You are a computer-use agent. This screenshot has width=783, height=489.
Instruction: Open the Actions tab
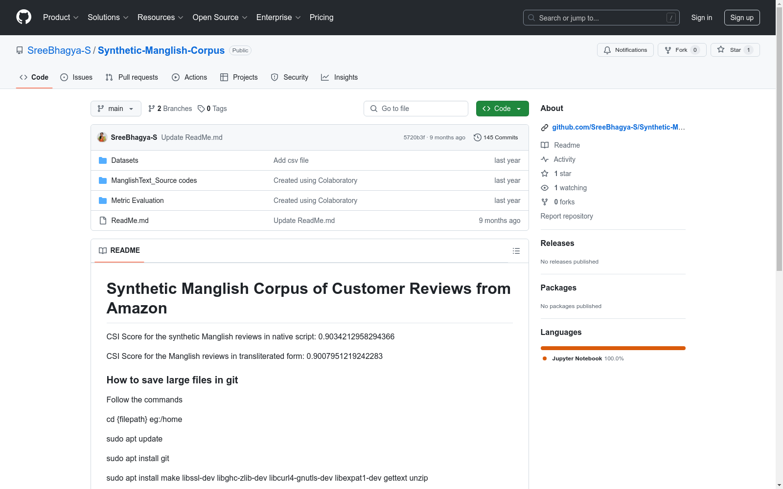[189, 77]
